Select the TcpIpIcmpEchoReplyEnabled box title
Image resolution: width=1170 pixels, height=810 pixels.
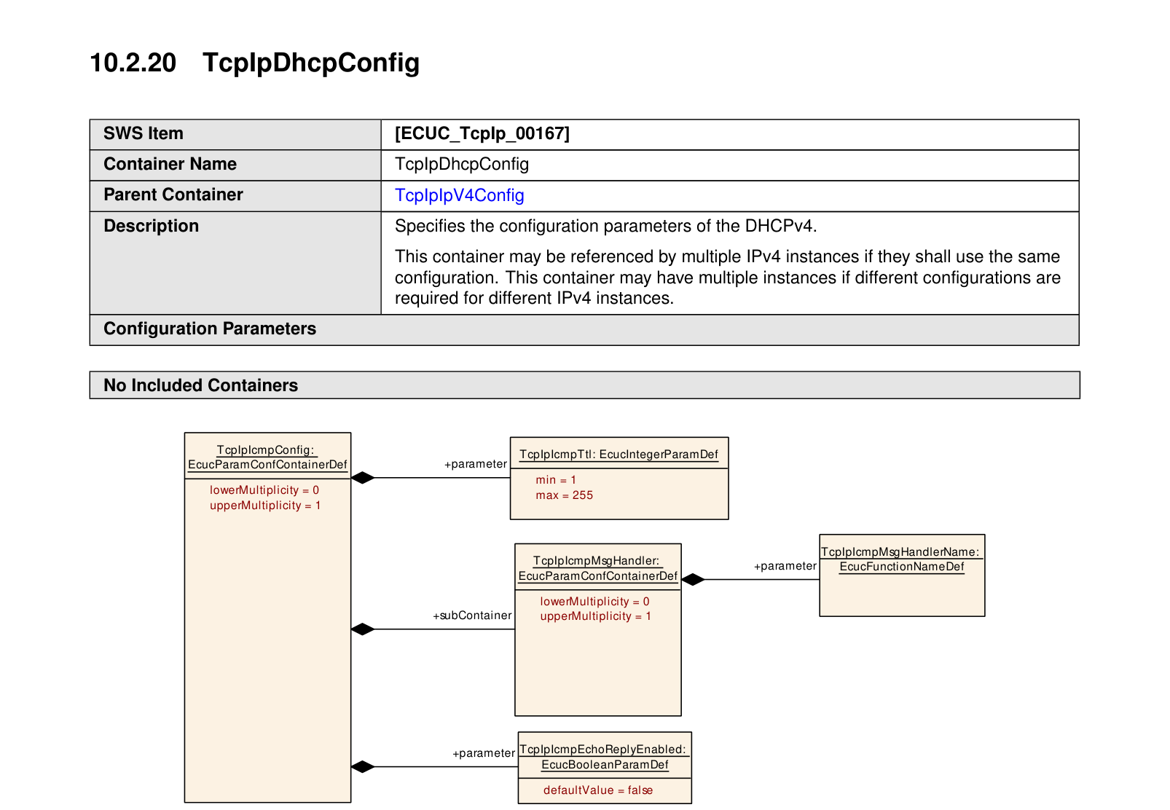604,757
